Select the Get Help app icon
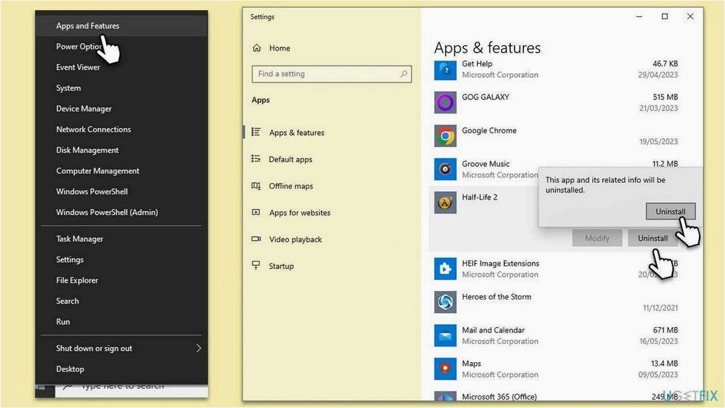Image resolution: width=725 pixels, height=408 pixels. [x=445, y=69]
